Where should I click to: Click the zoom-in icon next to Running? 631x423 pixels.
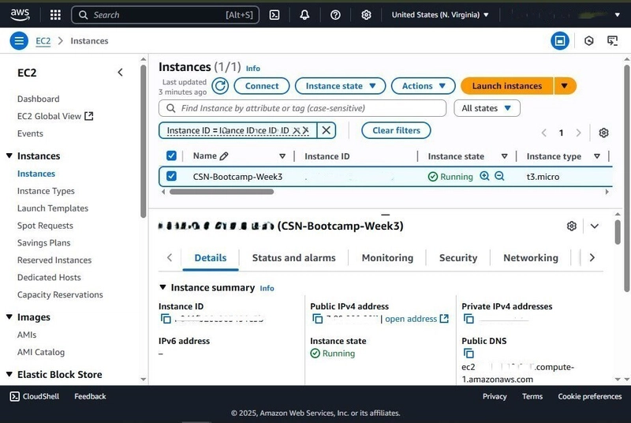484,176
